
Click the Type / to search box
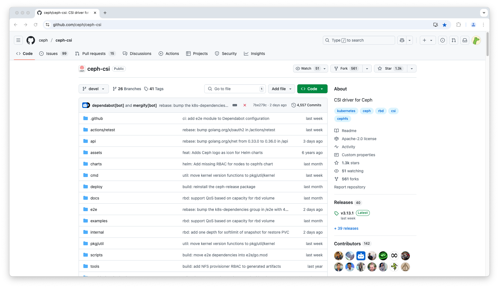[x=359, y=40]
